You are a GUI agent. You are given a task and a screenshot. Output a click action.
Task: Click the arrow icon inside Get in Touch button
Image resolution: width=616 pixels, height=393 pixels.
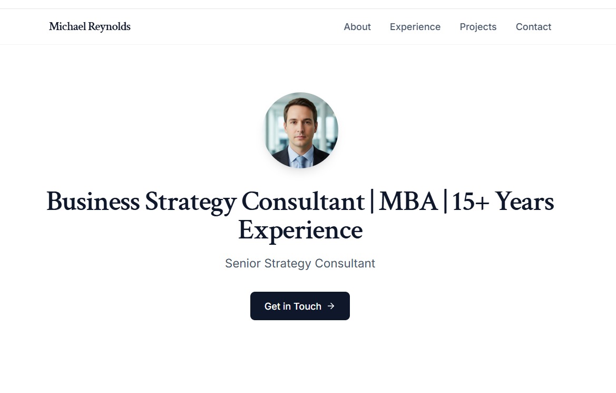click(331, 306)
